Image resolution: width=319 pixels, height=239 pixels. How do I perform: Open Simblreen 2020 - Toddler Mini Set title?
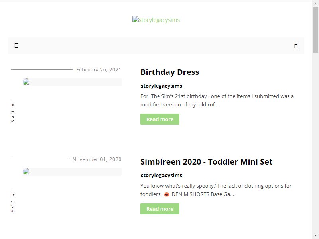(x=206, y=162)
